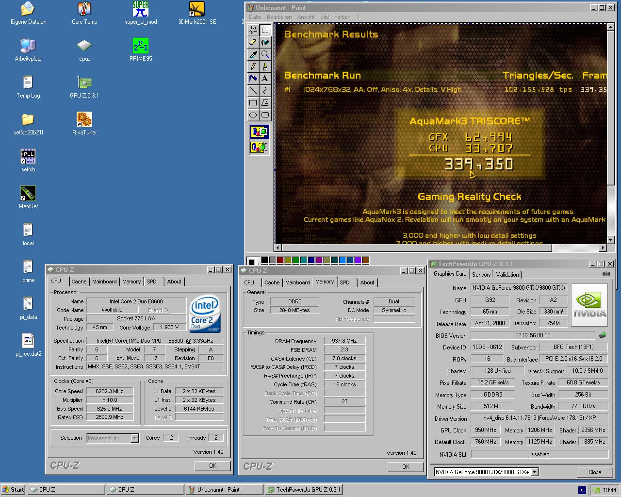Click the Close button in GPU-Z
Image resolution: width=621 pixels, height=497 pixels.
coord(595,472)
